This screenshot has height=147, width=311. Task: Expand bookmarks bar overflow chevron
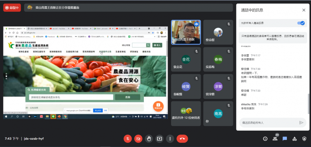pos(155,36)
